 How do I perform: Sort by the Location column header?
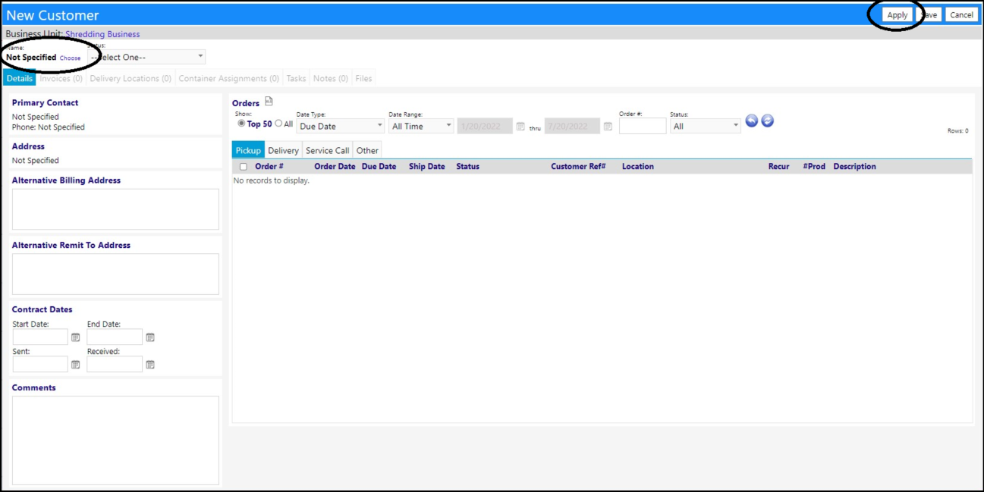[x=637, y=167]
